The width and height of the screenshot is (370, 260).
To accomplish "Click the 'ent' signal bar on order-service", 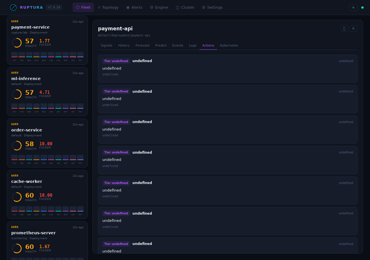I will point(66,157).
